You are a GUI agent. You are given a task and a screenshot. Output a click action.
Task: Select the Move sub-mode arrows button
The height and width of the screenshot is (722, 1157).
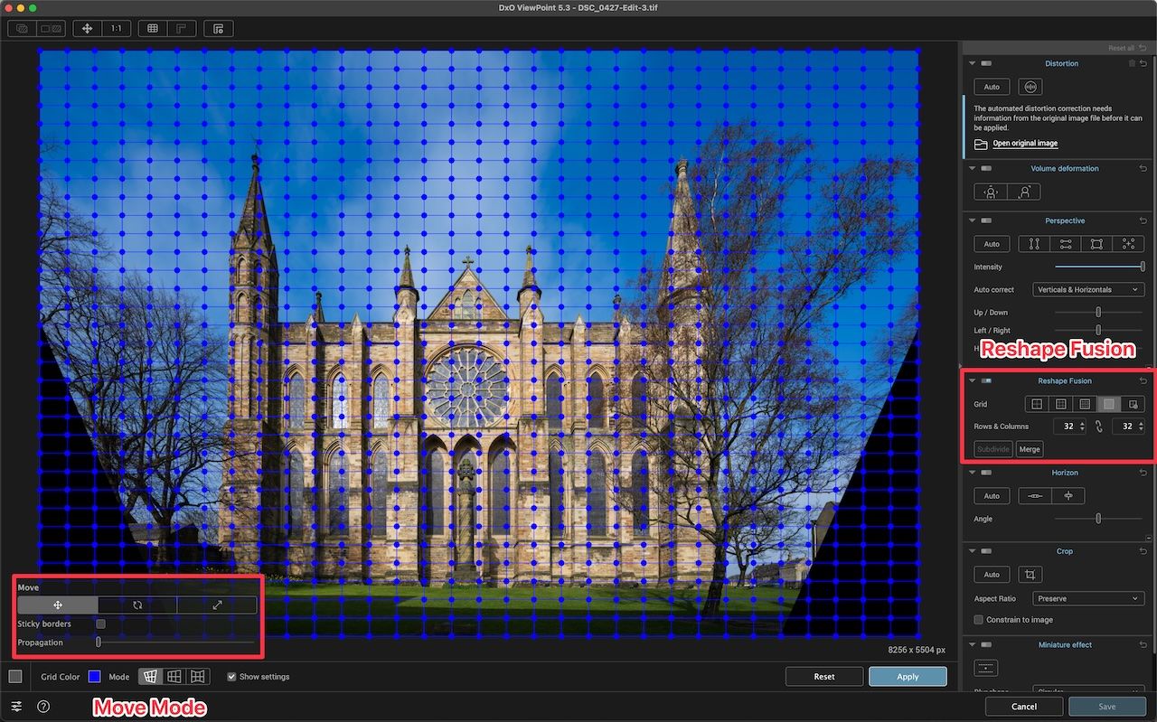(x=58, y=605)
